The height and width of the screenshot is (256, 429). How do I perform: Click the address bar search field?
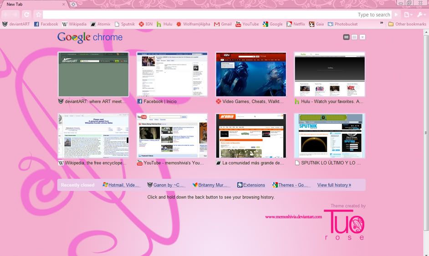[217, 15]
